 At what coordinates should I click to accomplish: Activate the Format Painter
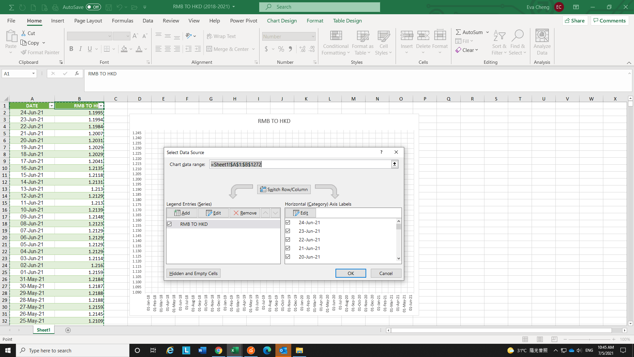(40, 52)
